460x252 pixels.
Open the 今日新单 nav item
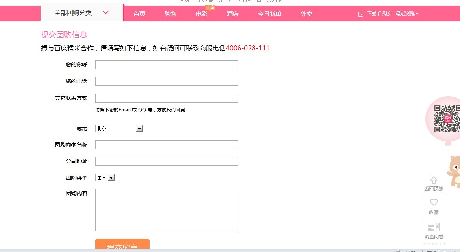tap(269, 14)
